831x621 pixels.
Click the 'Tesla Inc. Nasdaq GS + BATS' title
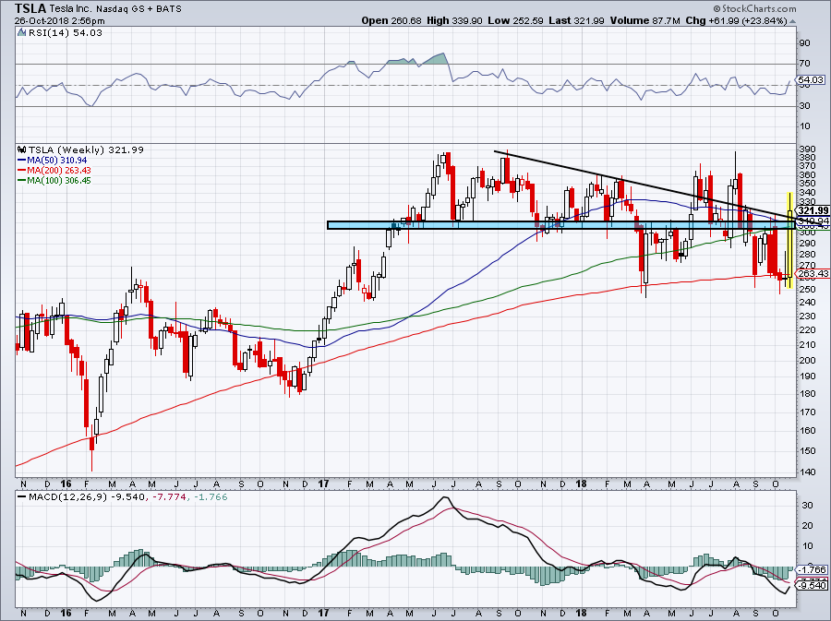[x=115, y=9]
